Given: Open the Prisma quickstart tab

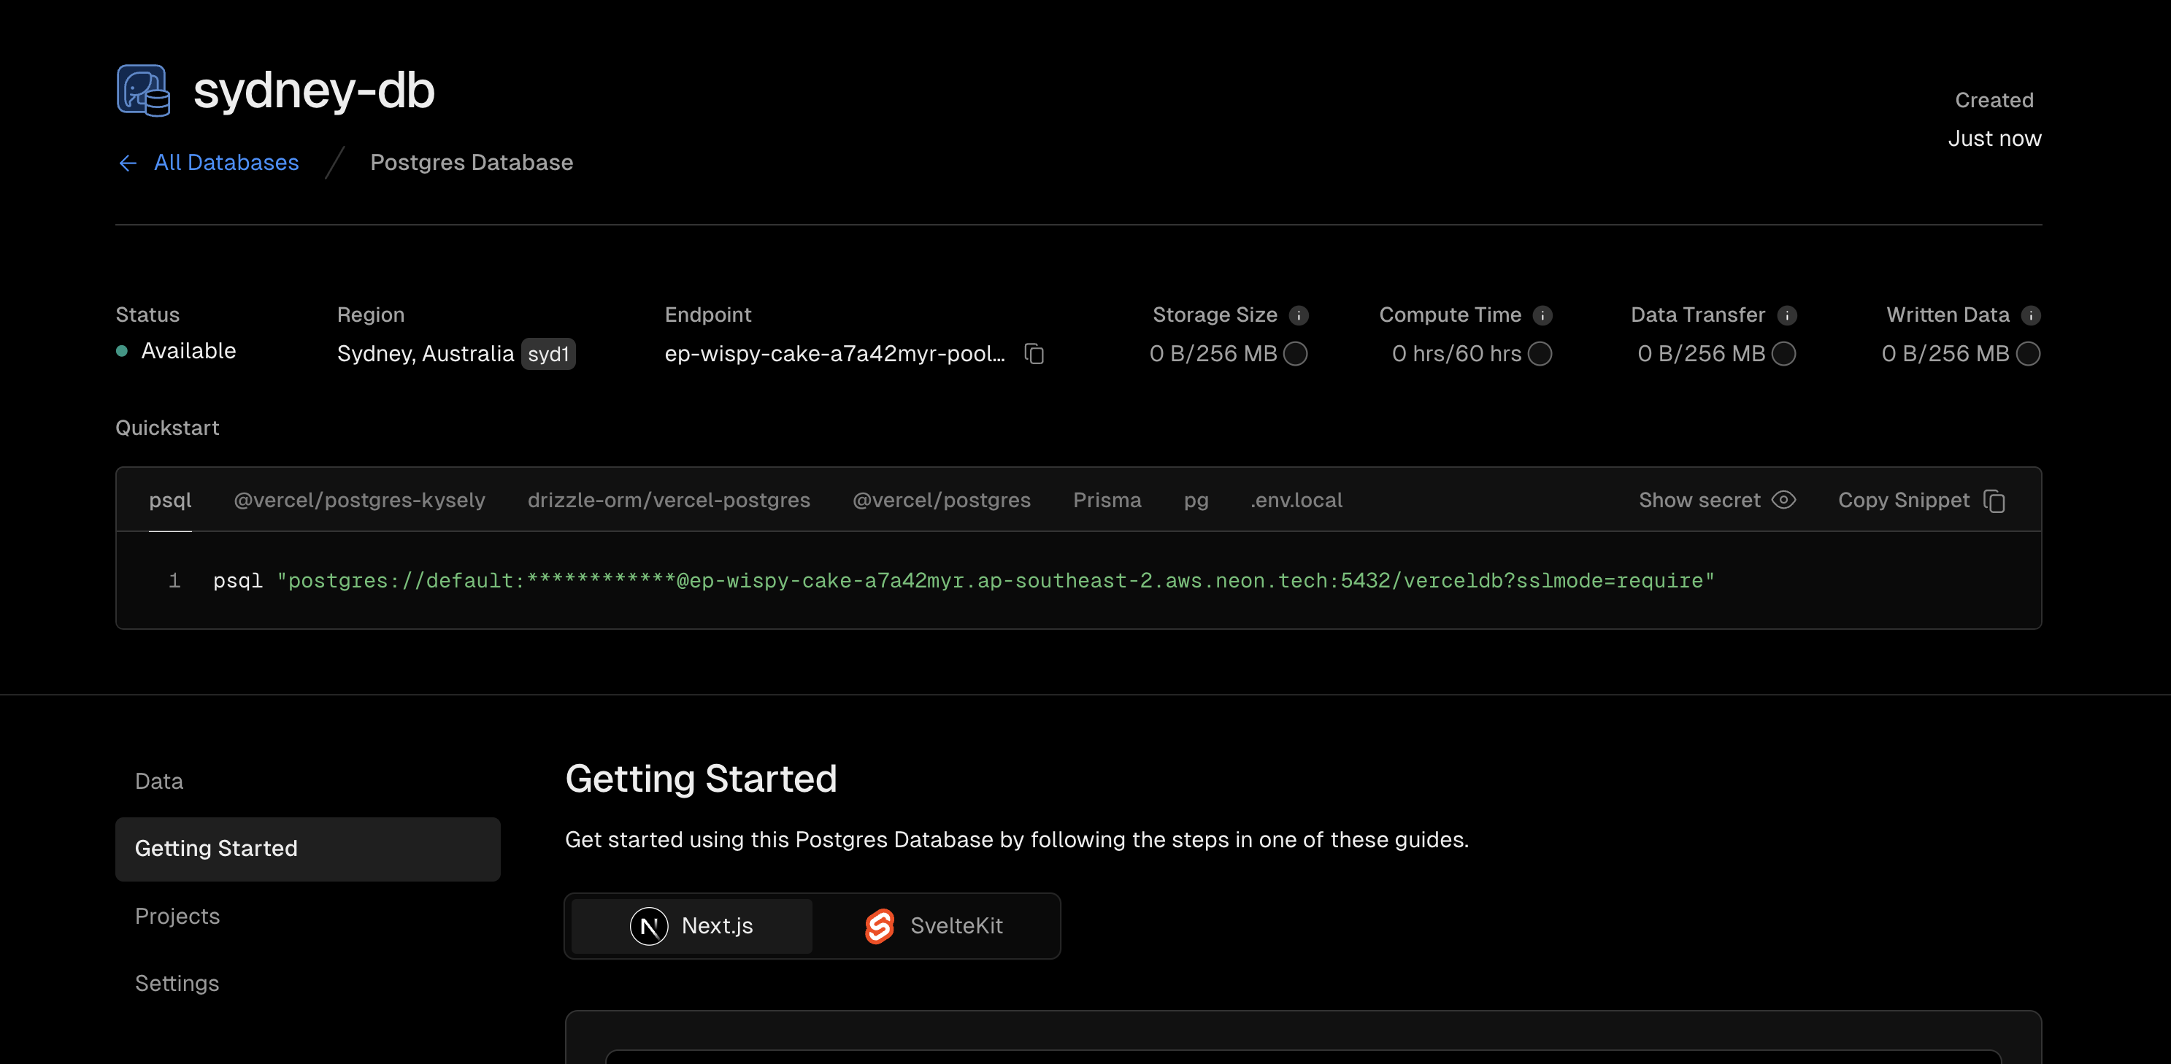Looking at the screenshot, I should [1107, 501].
